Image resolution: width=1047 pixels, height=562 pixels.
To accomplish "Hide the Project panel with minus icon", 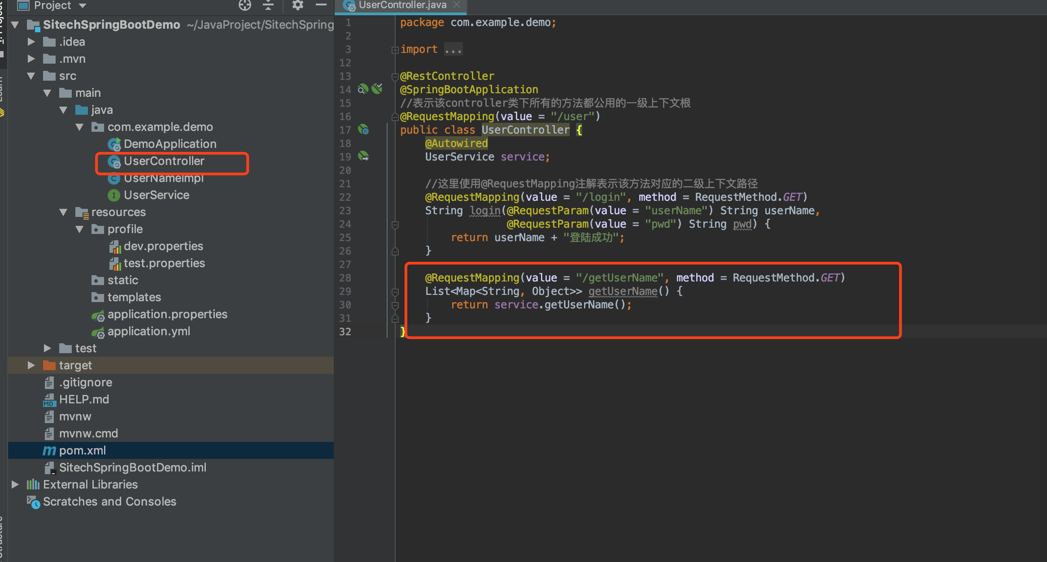I will click(321, 5).
